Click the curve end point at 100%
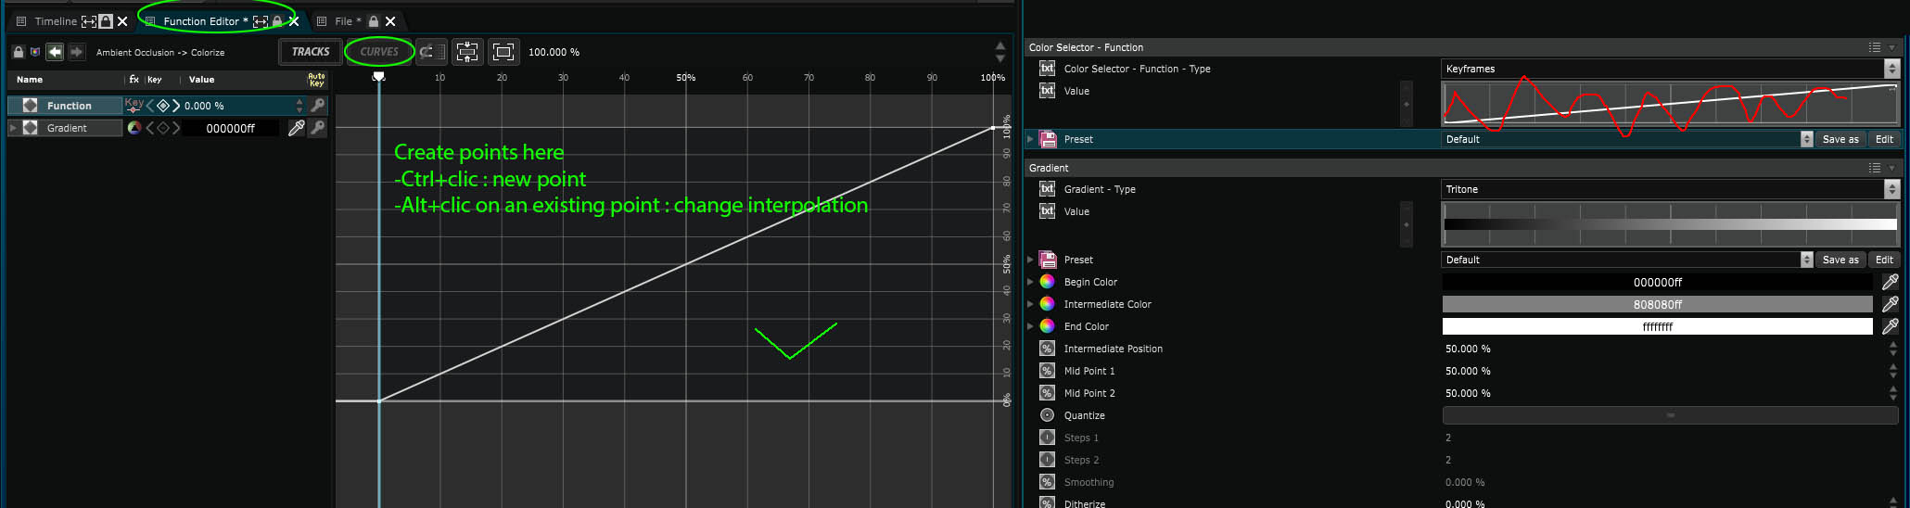Image resolution: width=1910 pixels, height=508 pixels. (993, 128)
